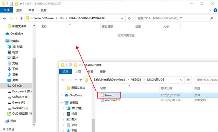
Task: Click search box in MAGNiTUDE window
Action: [x=206, y=80]
